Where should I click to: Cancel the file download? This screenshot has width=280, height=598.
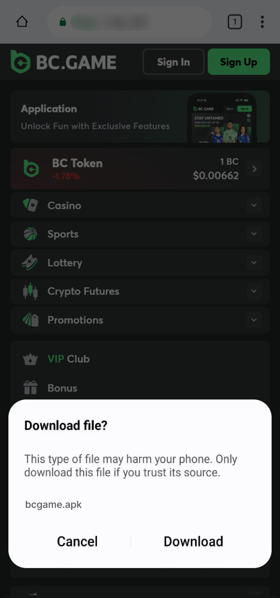[x=77, y=541]
